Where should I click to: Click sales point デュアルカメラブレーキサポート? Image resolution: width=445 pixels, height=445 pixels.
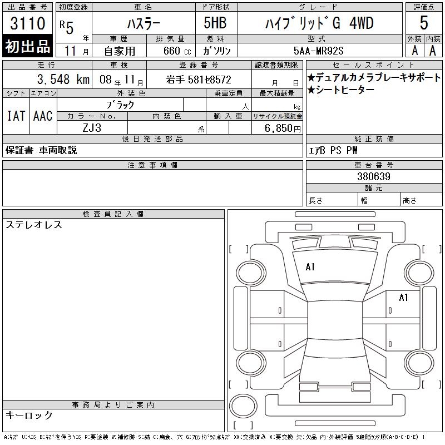click(374, 77)
